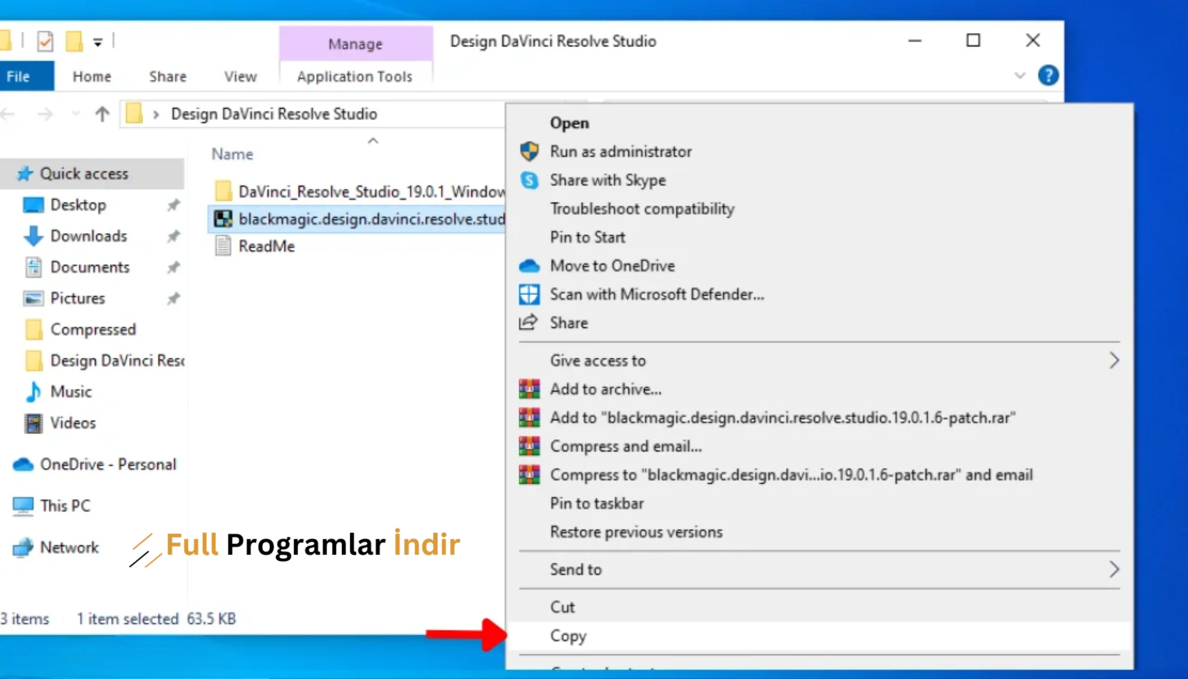Image resolution: width=1188 pixels, height=679 pixels.
Task: Select the DaVinci_Resolve_Studio_19.0.1_Windows folder
Action: click(360, 191)
